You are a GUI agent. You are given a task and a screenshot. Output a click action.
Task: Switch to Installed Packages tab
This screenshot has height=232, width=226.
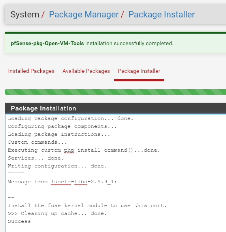(31, 71)
